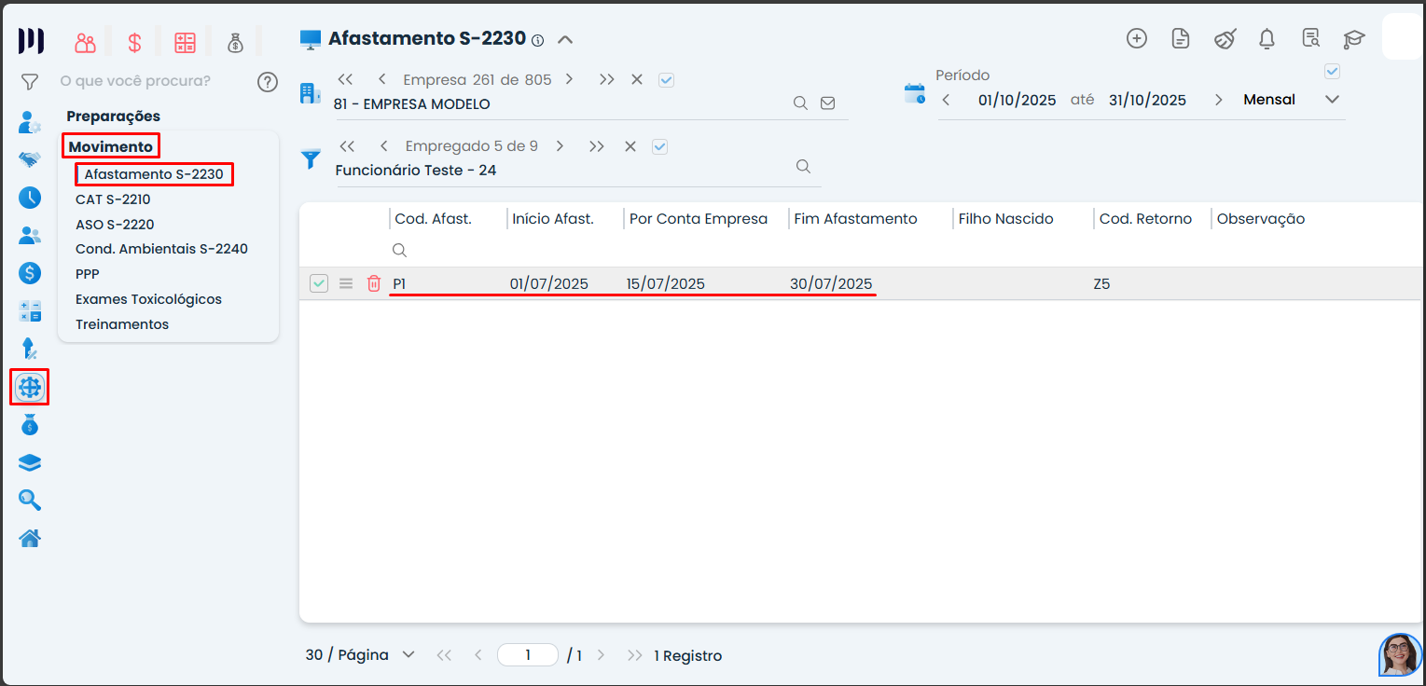
Task: Open the notifications bell icon
Action: [x=1267, y=38]
